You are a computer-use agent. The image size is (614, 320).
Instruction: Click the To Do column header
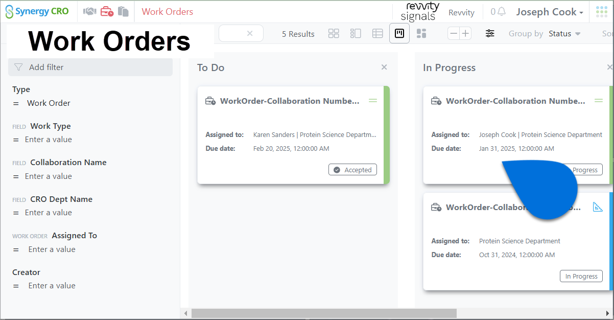pyautogui.click(x=210, y=67)
